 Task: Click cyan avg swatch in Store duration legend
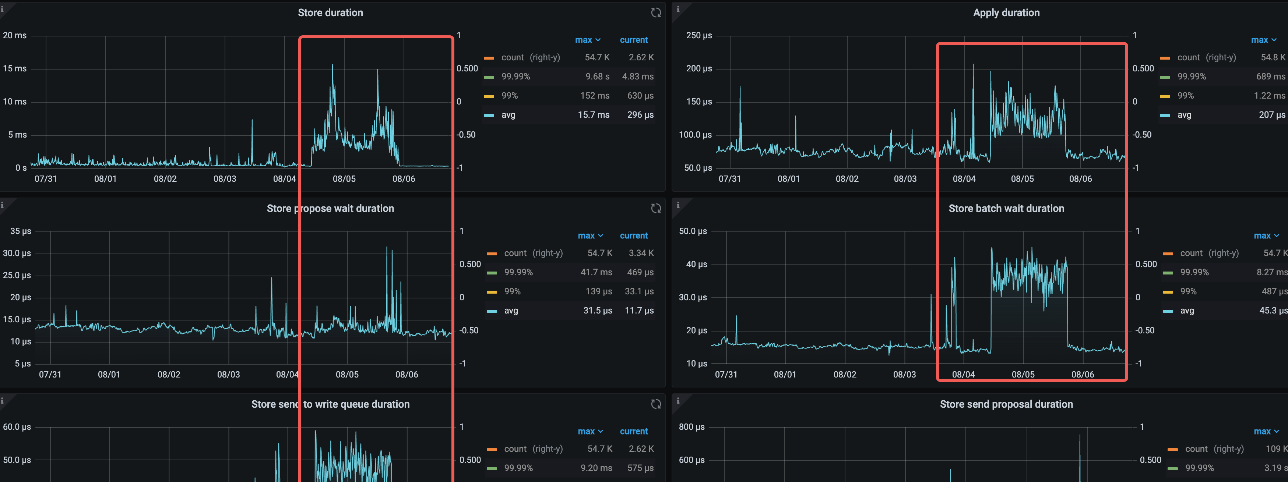click(x=489, y=116)
